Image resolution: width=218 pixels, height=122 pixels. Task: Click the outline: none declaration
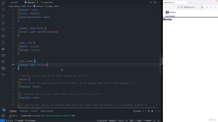30,98
